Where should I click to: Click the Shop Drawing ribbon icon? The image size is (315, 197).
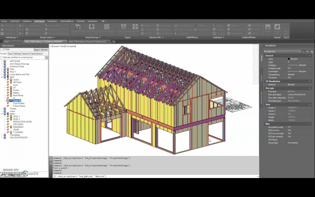pyautogui.click(x=92, y=27)
